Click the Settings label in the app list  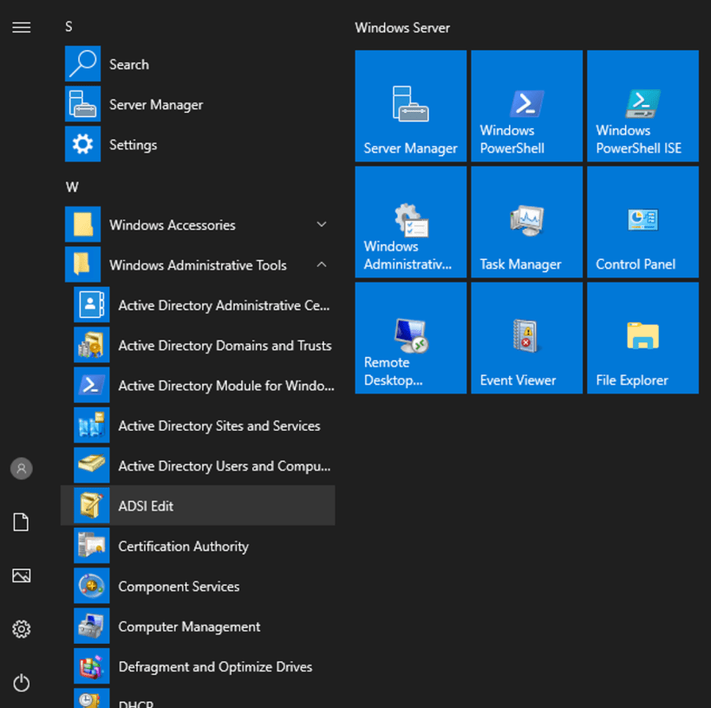click(x=134, y=145)
